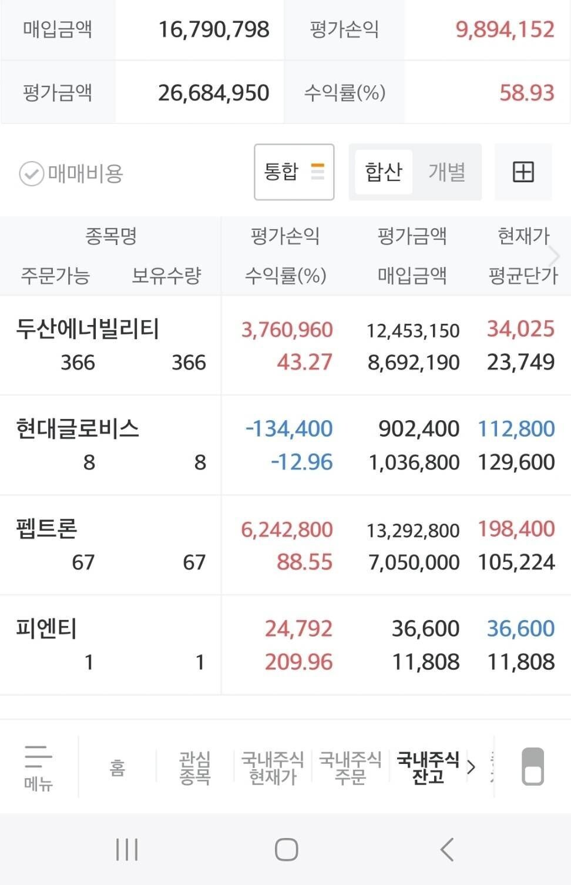
Task: Select the 국내주식 잔고 tab
Action: click(x=427, y=766)
